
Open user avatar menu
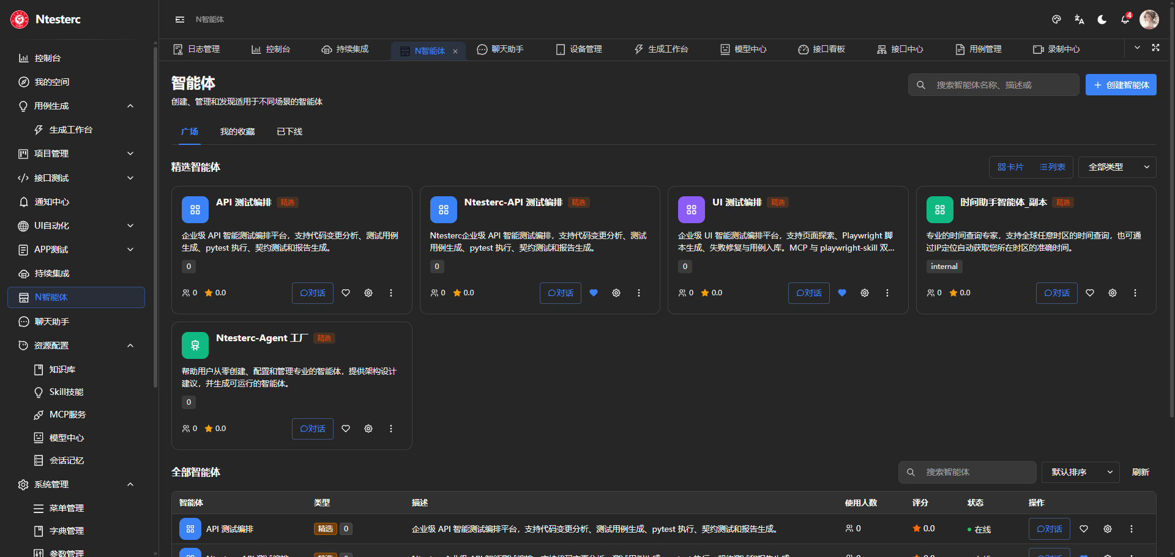coord(1149,20)
